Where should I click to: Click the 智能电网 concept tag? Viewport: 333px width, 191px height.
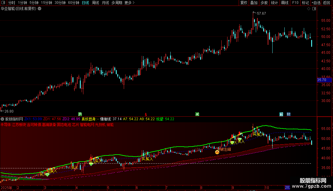pyautogui.click(x=87, y=125)
